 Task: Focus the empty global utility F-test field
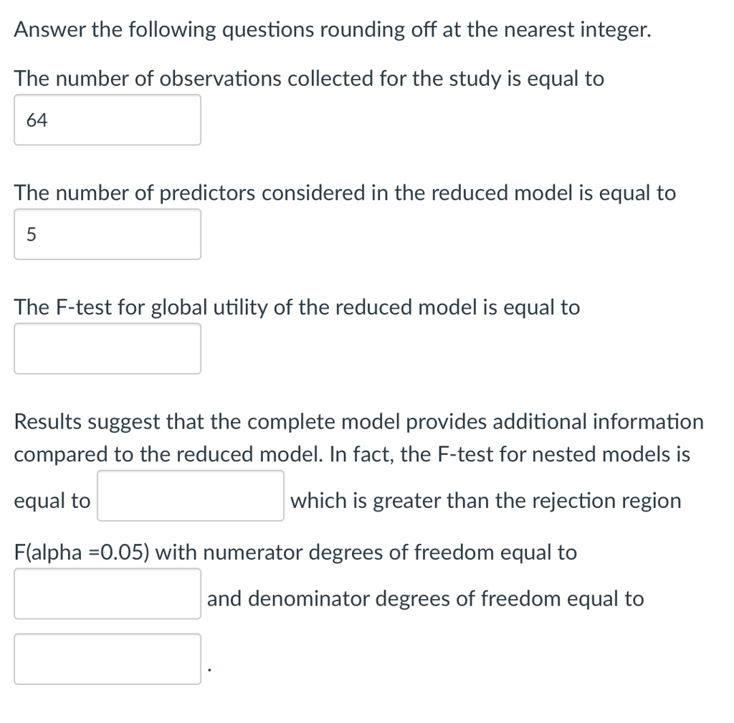point(108,349)
